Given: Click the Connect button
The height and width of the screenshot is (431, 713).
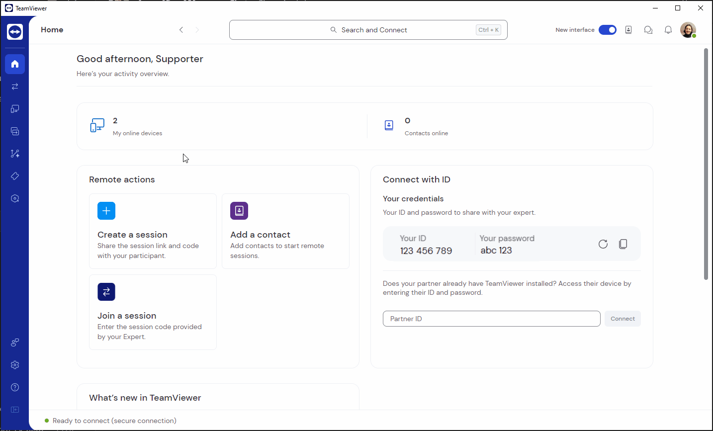Looking at the screenshot, I should coord(623,319).
